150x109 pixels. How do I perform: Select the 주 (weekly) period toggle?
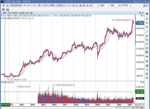tap(77, 5)
